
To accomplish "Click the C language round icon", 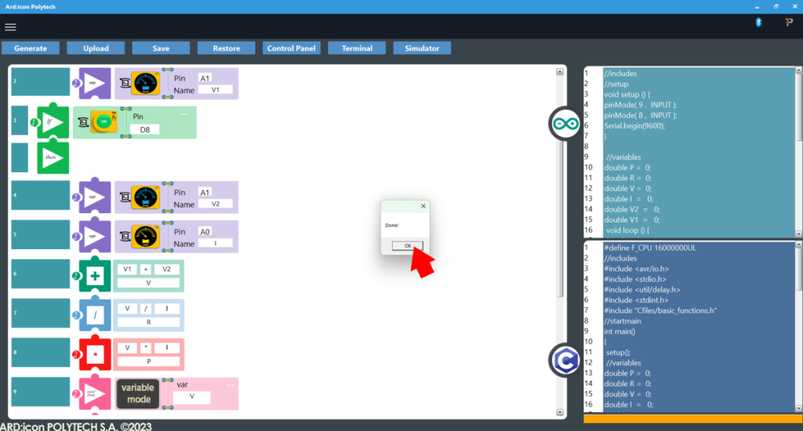I will (x=564, y=360).
